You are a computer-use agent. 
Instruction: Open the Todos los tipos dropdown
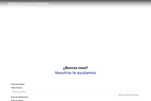click(x=16, y=88)
